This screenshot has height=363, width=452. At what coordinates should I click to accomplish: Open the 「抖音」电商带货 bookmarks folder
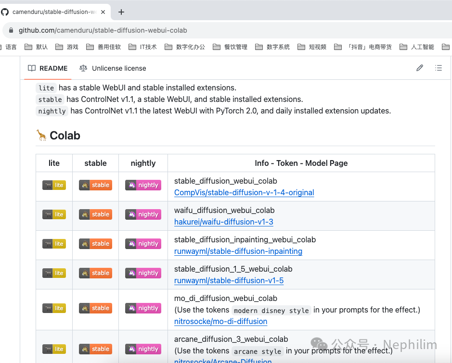pos(363,47)
